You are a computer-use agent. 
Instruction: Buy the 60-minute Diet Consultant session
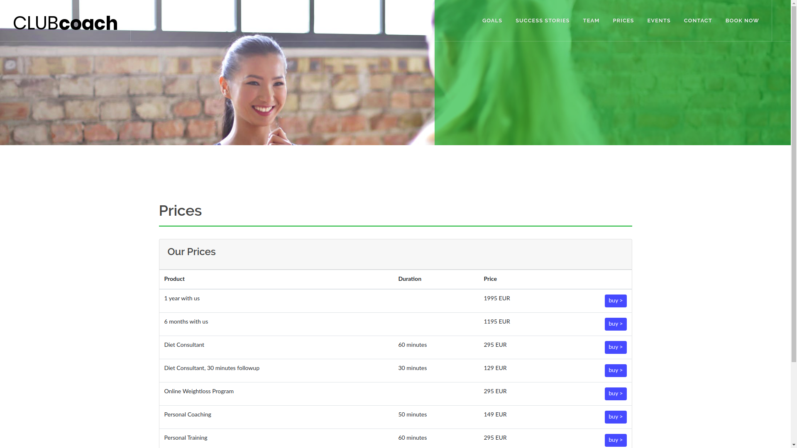click(615, 347)
